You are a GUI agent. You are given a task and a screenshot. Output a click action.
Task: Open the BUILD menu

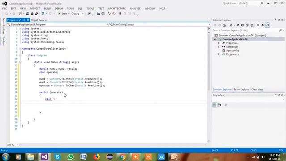[x=47, y=8]
